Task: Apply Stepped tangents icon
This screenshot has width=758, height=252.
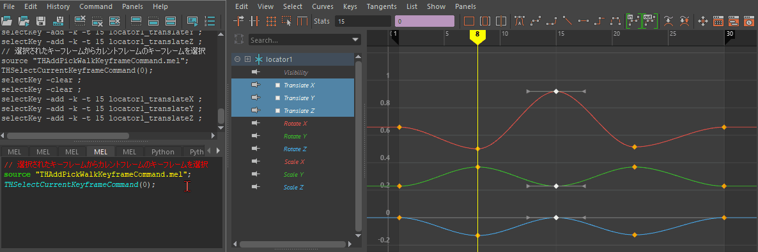Action: coord(599,21)
